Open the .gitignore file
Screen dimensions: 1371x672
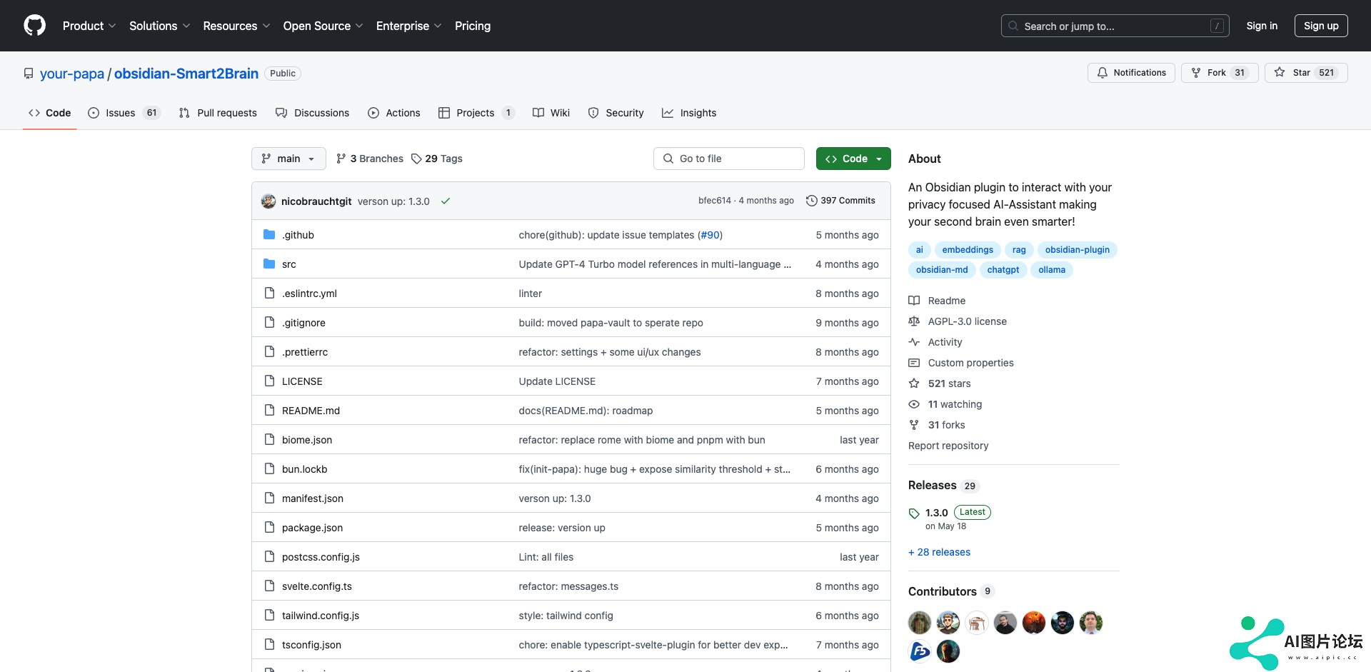click(x=303, y=323)
